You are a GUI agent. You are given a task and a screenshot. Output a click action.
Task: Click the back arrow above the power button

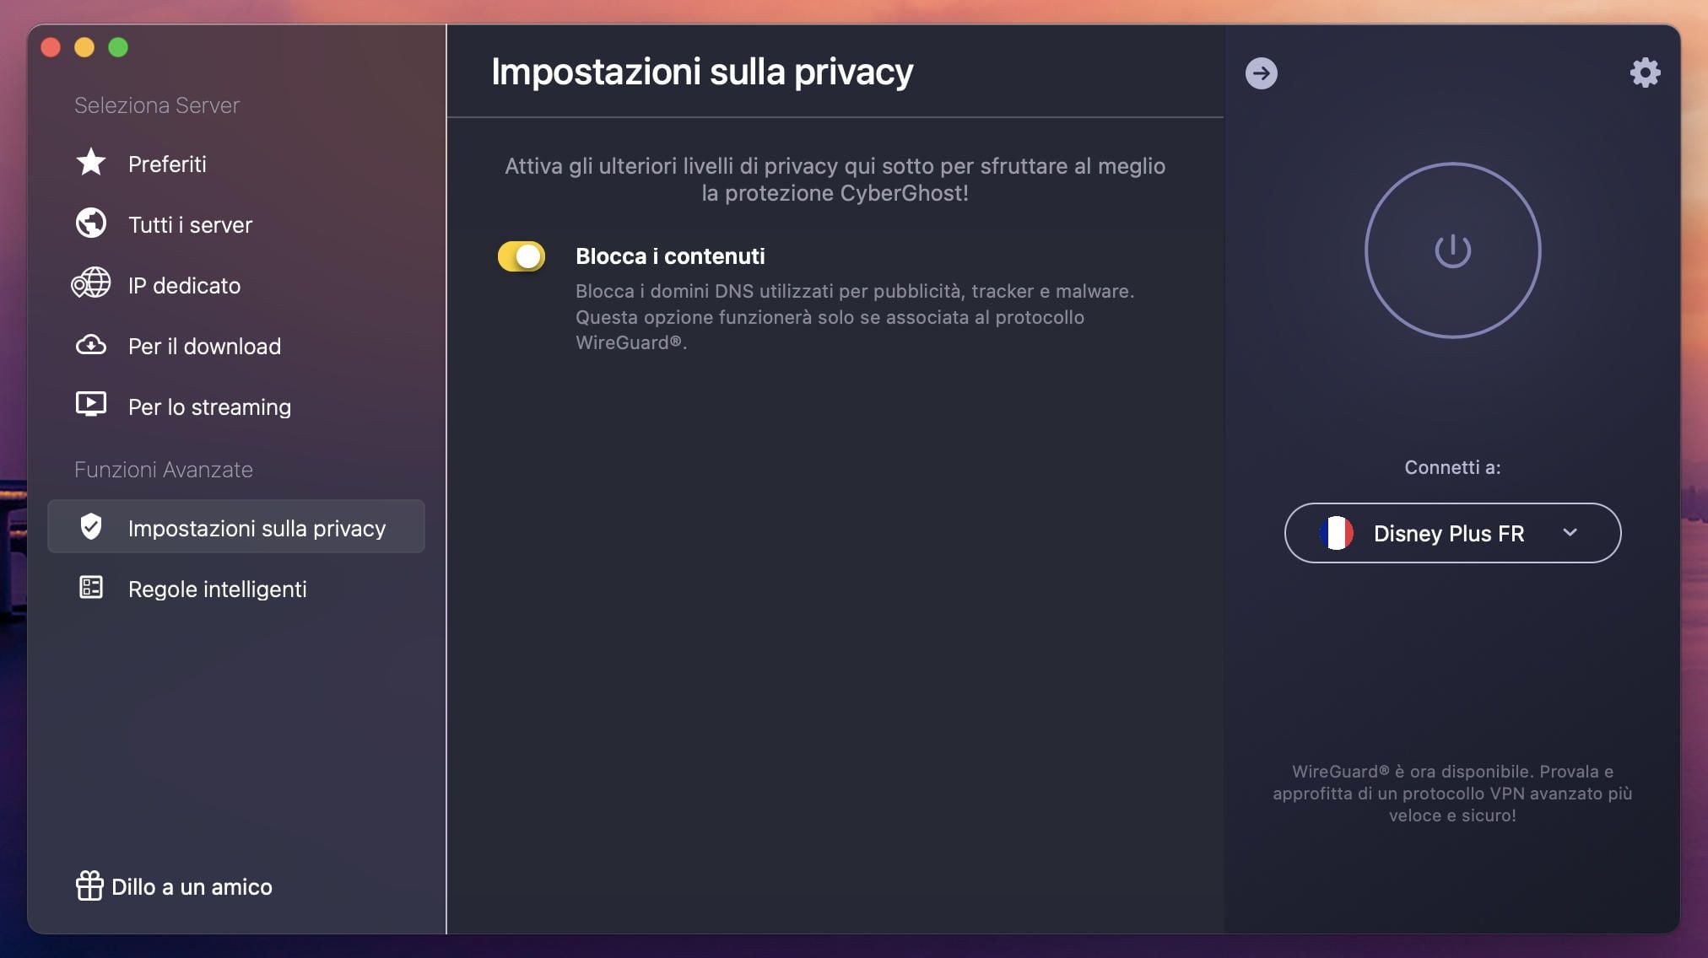pyautogui.click(x=1261, y=73)
